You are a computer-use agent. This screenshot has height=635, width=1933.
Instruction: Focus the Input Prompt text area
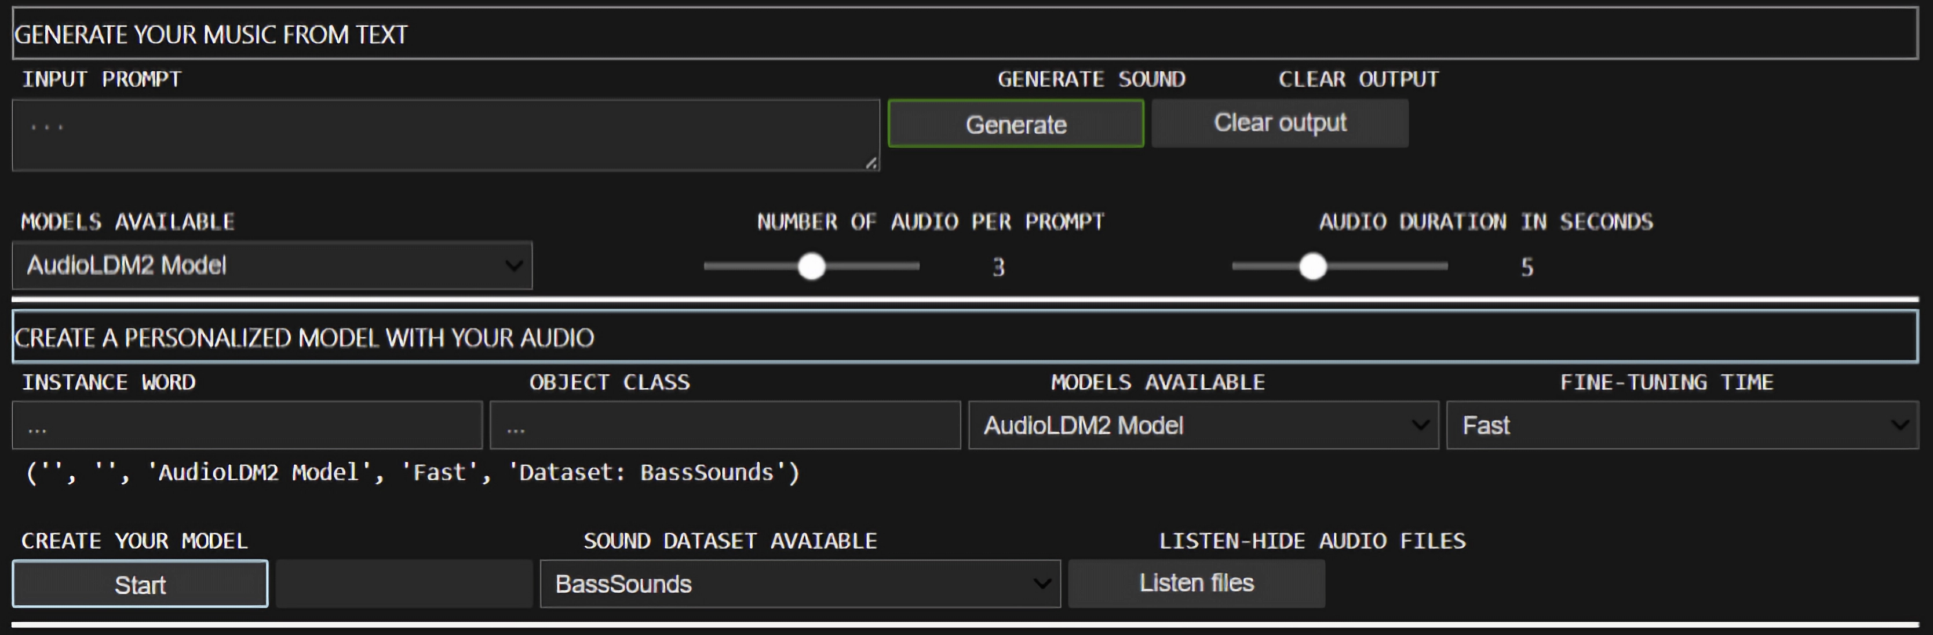[444, 135]
